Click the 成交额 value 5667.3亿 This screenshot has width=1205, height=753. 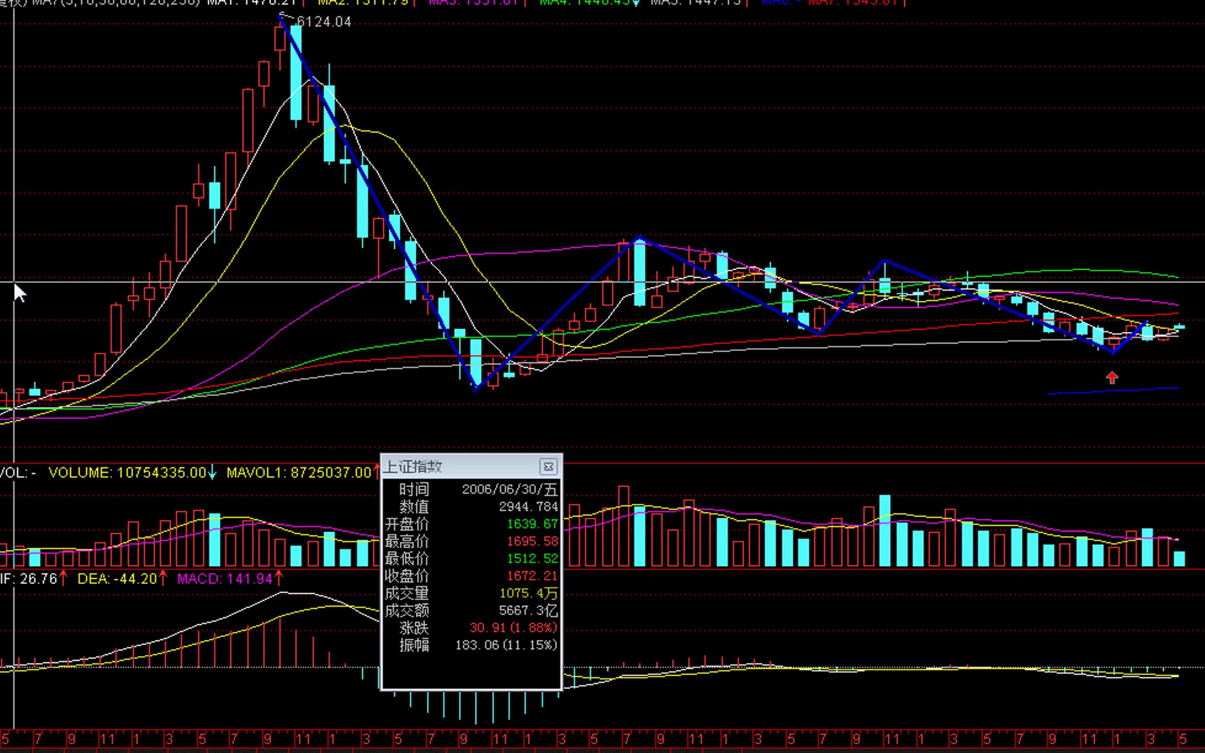(x=528, y=611)
